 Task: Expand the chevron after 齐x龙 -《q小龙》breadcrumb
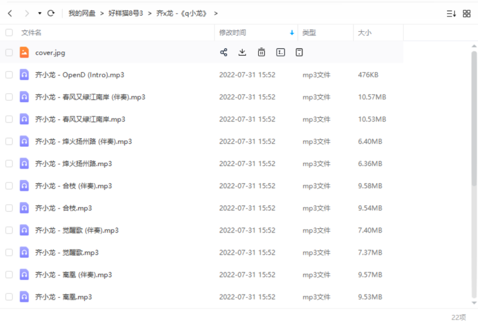(x=216, y=13)
